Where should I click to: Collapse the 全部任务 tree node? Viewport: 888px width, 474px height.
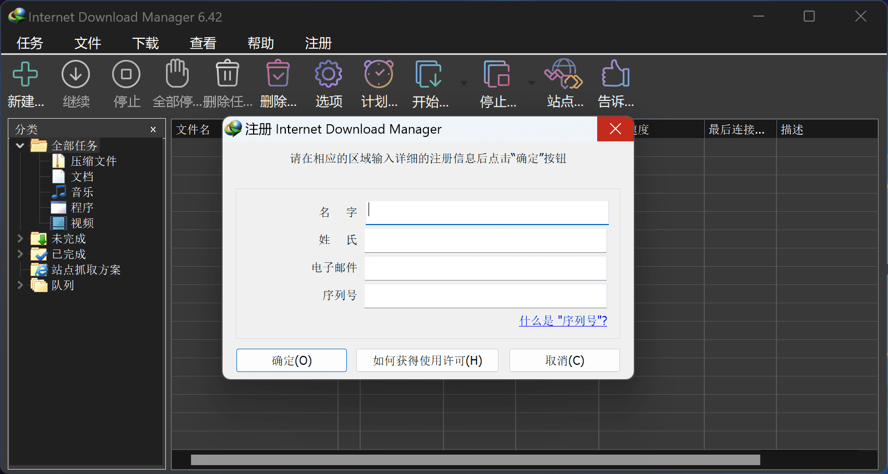20,146
